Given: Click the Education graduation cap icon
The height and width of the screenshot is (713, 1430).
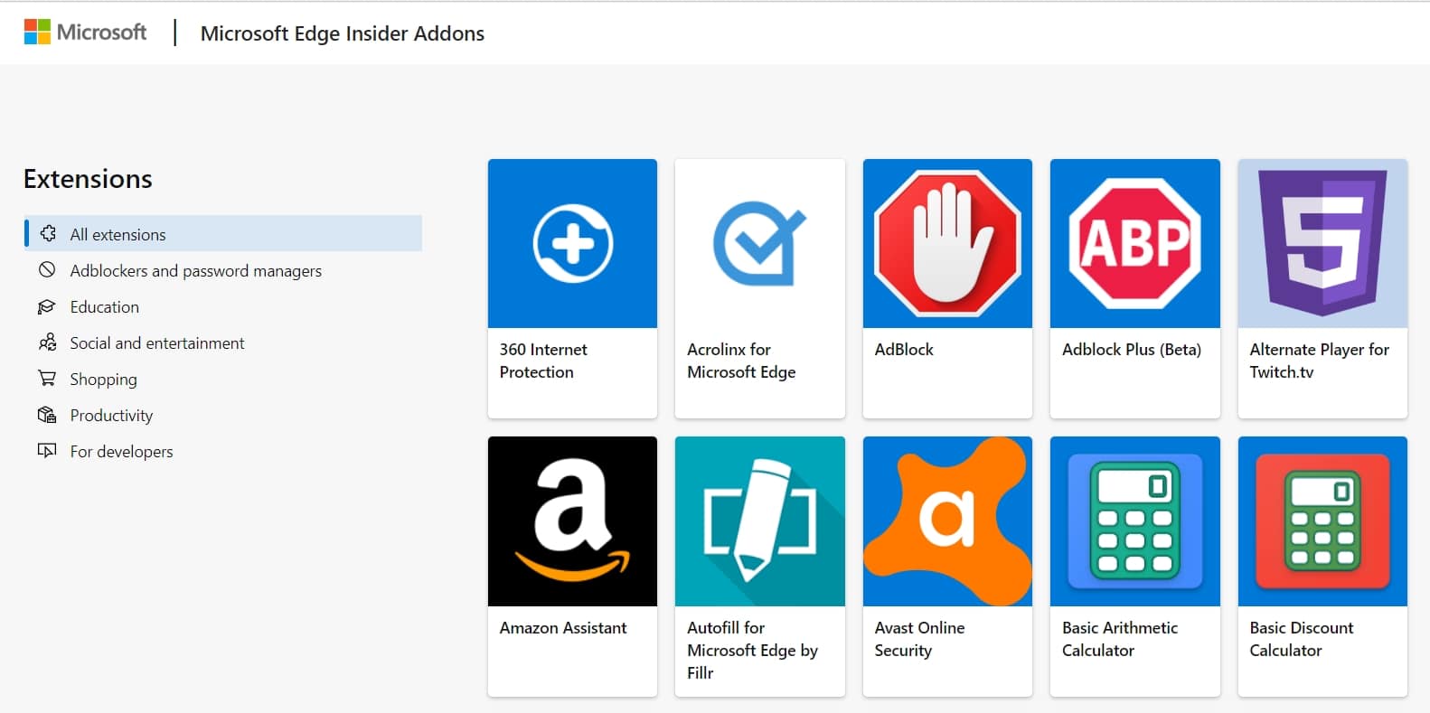Looking at the screenshot, I should click(x=47, y=306).
